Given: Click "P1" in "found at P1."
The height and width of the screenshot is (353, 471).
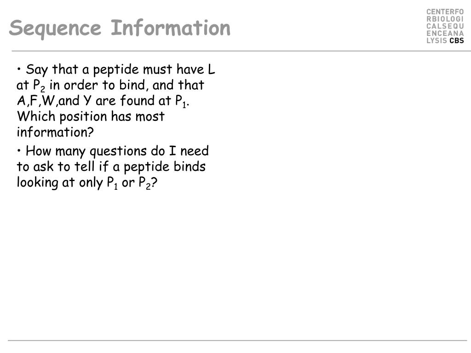Looking at the screenshot, I should [x=181, y=102].
